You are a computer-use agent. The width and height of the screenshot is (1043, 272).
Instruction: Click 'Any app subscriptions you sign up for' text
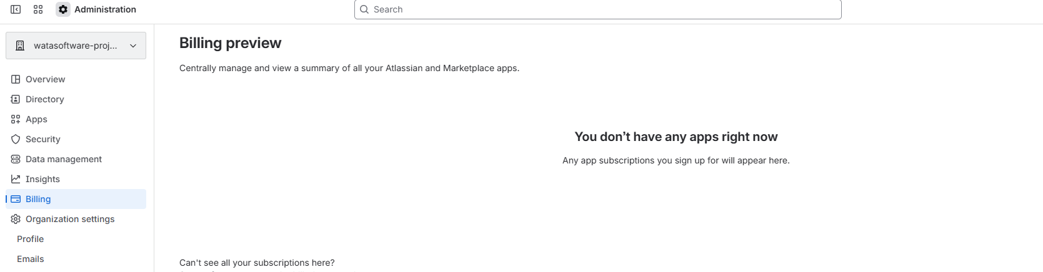pyautogui.click(x=676, y=160)
